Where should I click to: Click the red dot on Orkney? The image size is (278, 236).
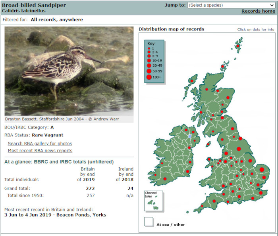pos(222,67)
